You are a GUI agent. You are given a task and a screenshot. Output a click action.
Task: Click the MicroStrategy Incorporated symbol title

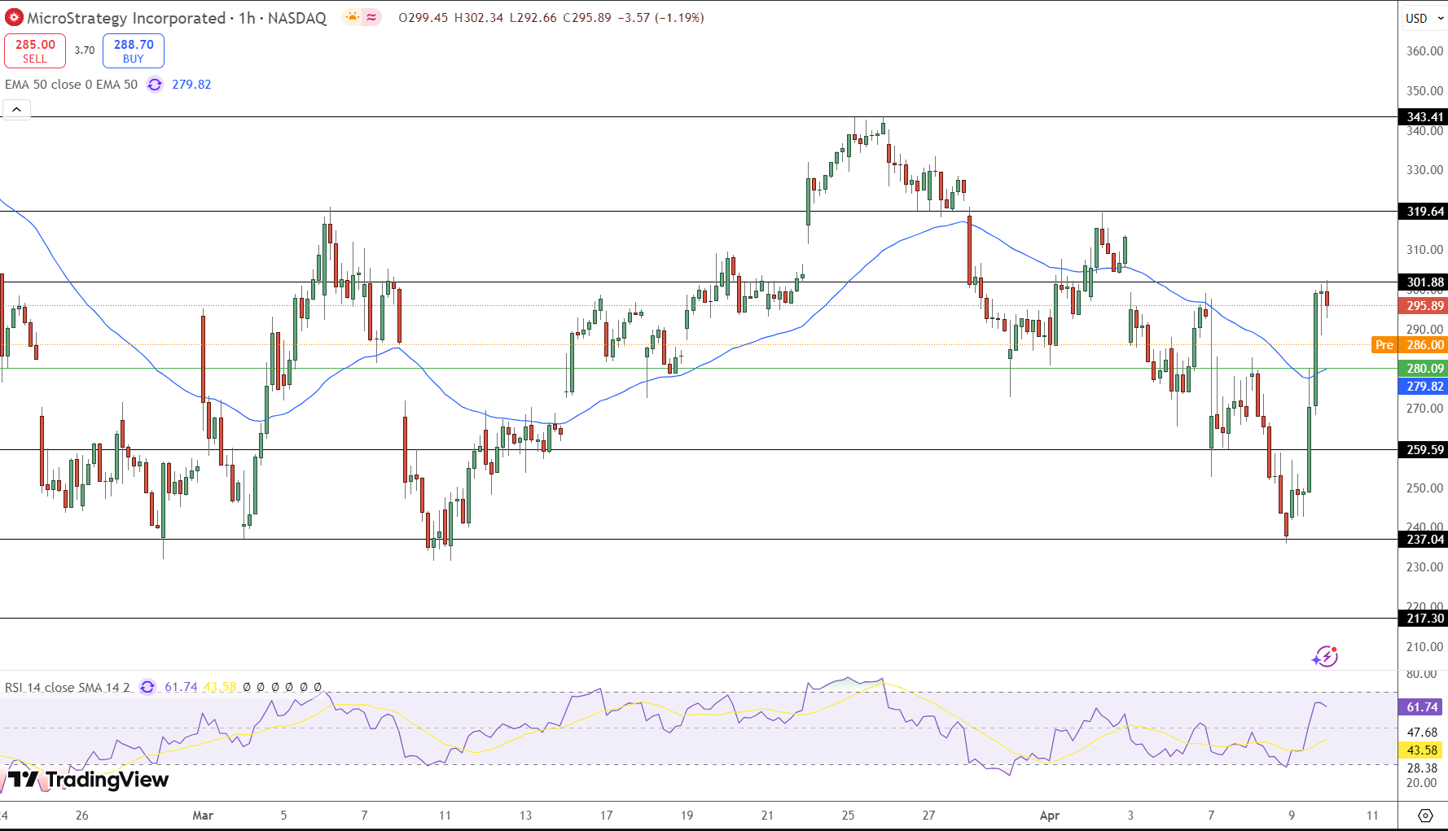pos(126,18)
